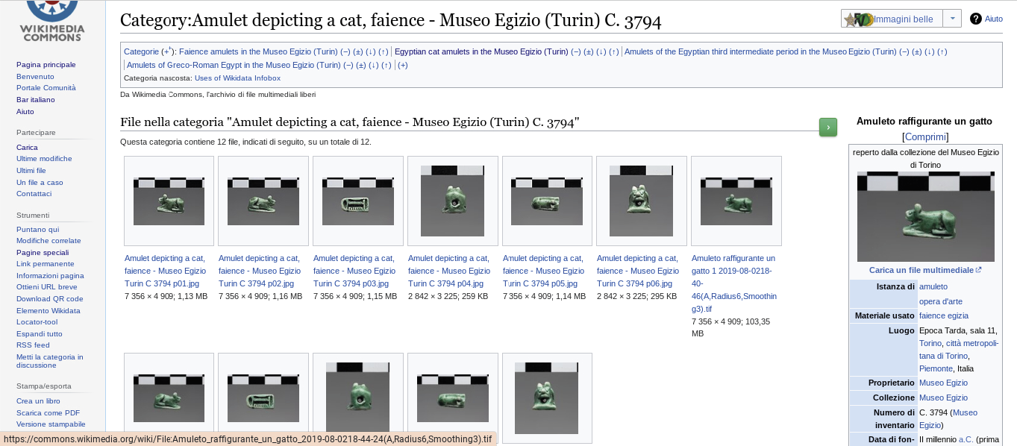This screenshot has height=446, width=1017.
Task: Go to Pagina principale in sidebar
Action: pos(46,64)
